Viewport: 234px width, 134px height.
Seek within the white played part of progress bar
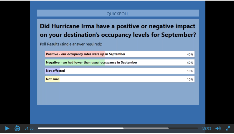(80, 128)
